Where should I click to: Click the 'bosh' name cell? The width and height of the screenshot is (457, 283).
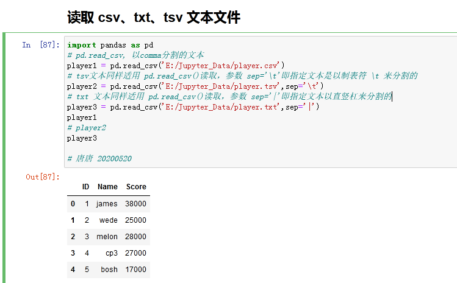pos(109,270)
